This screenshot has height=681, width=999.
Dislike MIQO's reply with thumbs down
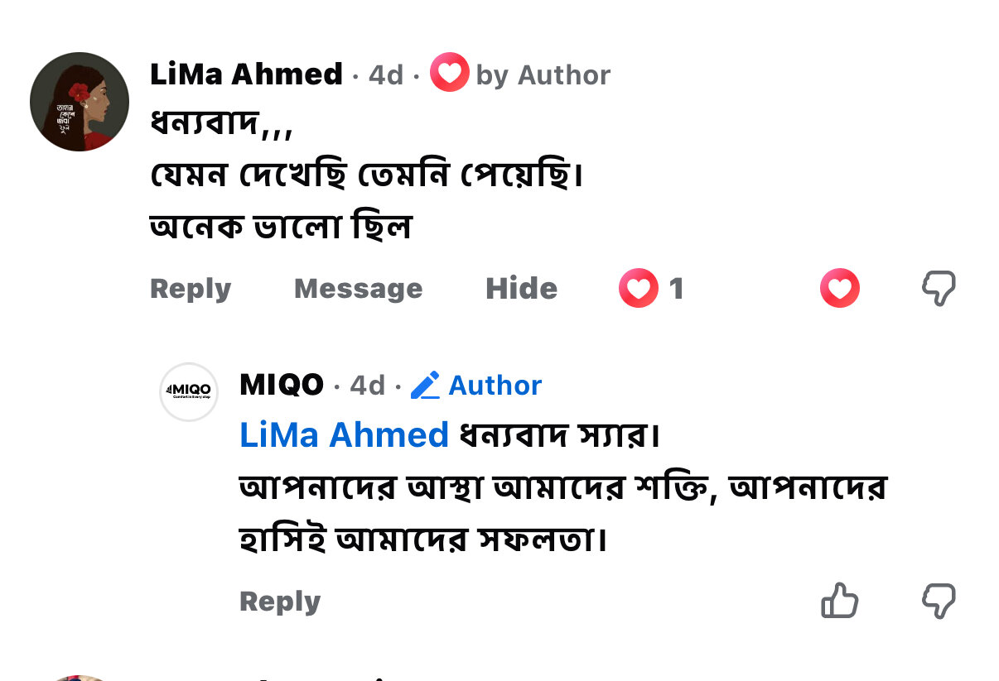click(939, 601)
